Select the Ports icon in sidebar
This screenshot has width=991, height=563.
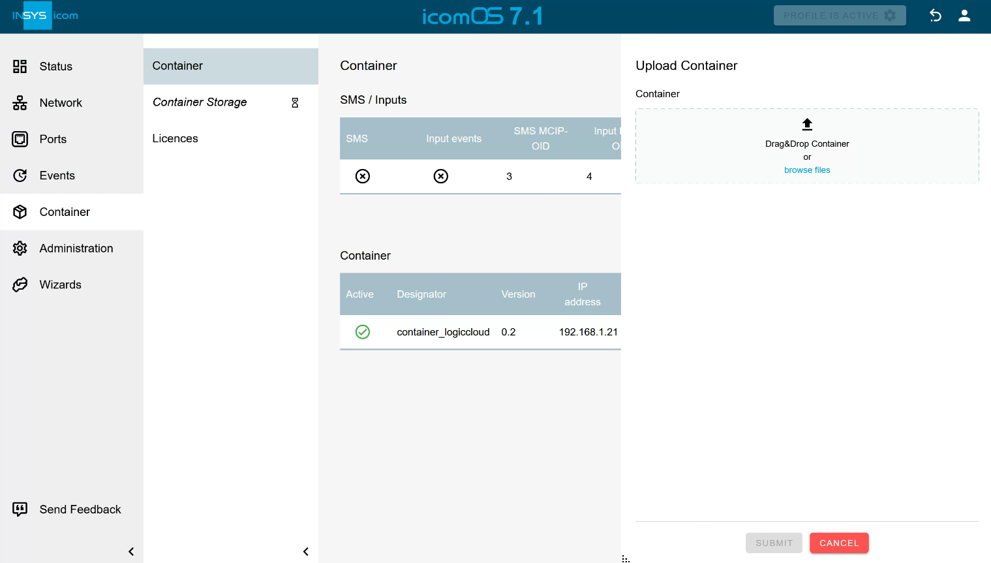[x=20, y=139]
